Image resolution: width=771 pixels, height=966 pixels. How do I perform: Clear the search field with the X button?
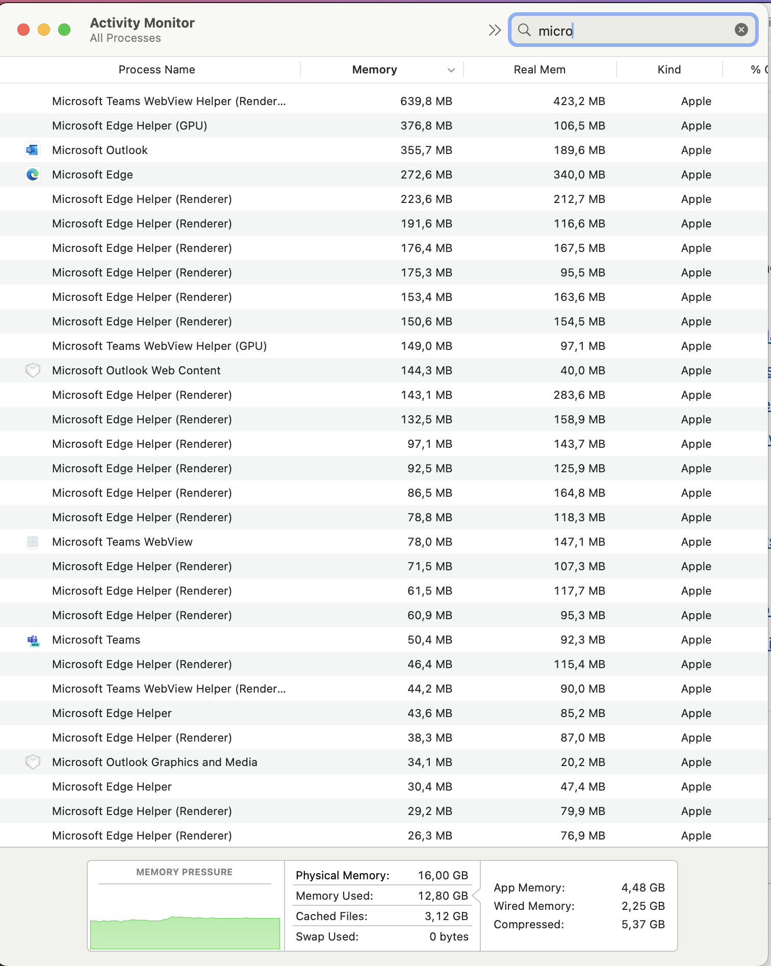click(x=741, y=30)
